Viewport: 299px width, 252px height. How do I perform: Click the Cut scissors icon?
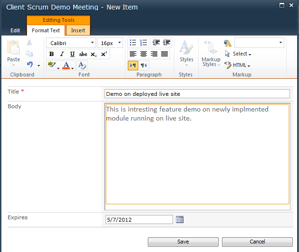[29, 42]
